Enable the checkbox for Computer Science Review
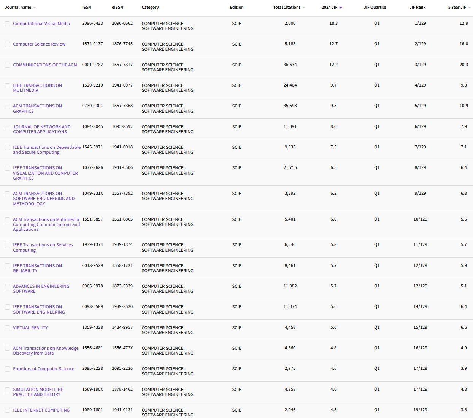473x418 pixels. point(7,44)
